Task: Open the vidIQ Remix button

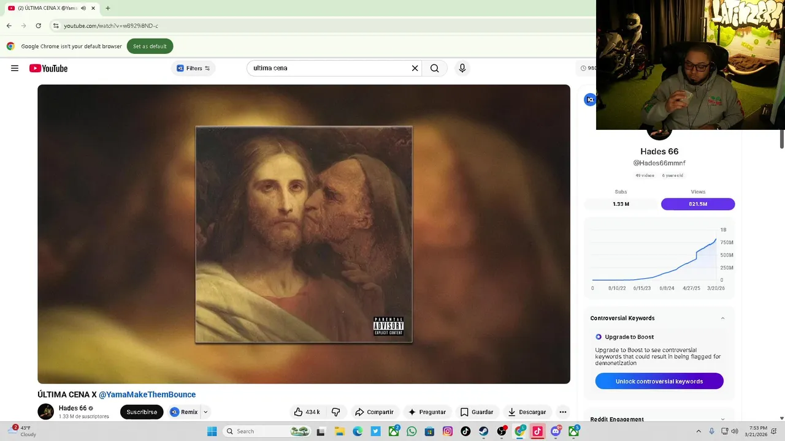Action: pyautogui.click(x=184, y=412)
